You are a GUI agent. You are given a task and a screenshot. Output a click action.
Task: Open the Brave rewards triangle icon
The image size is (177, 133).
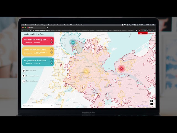[139, 30]
